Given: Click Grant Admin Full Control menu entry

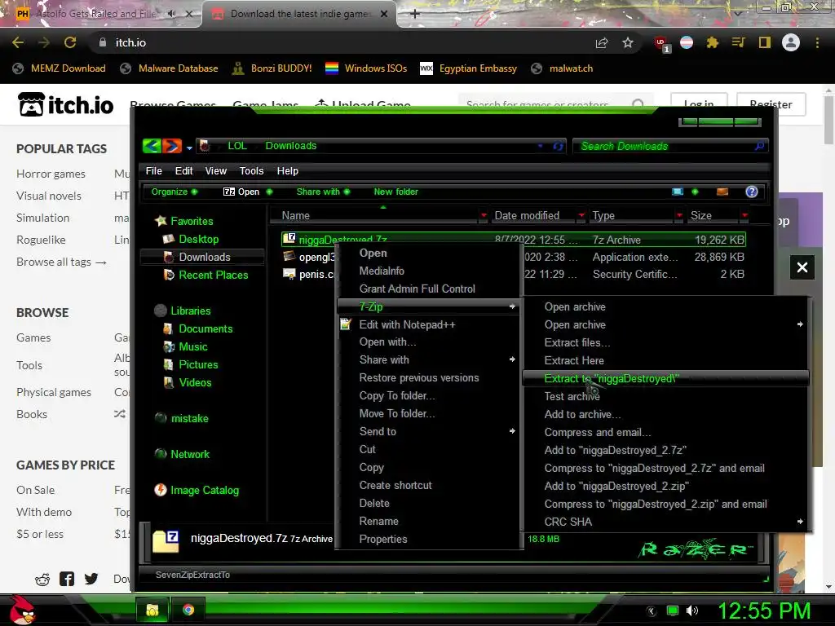Looking at the screenshot, I should (417, 289).
